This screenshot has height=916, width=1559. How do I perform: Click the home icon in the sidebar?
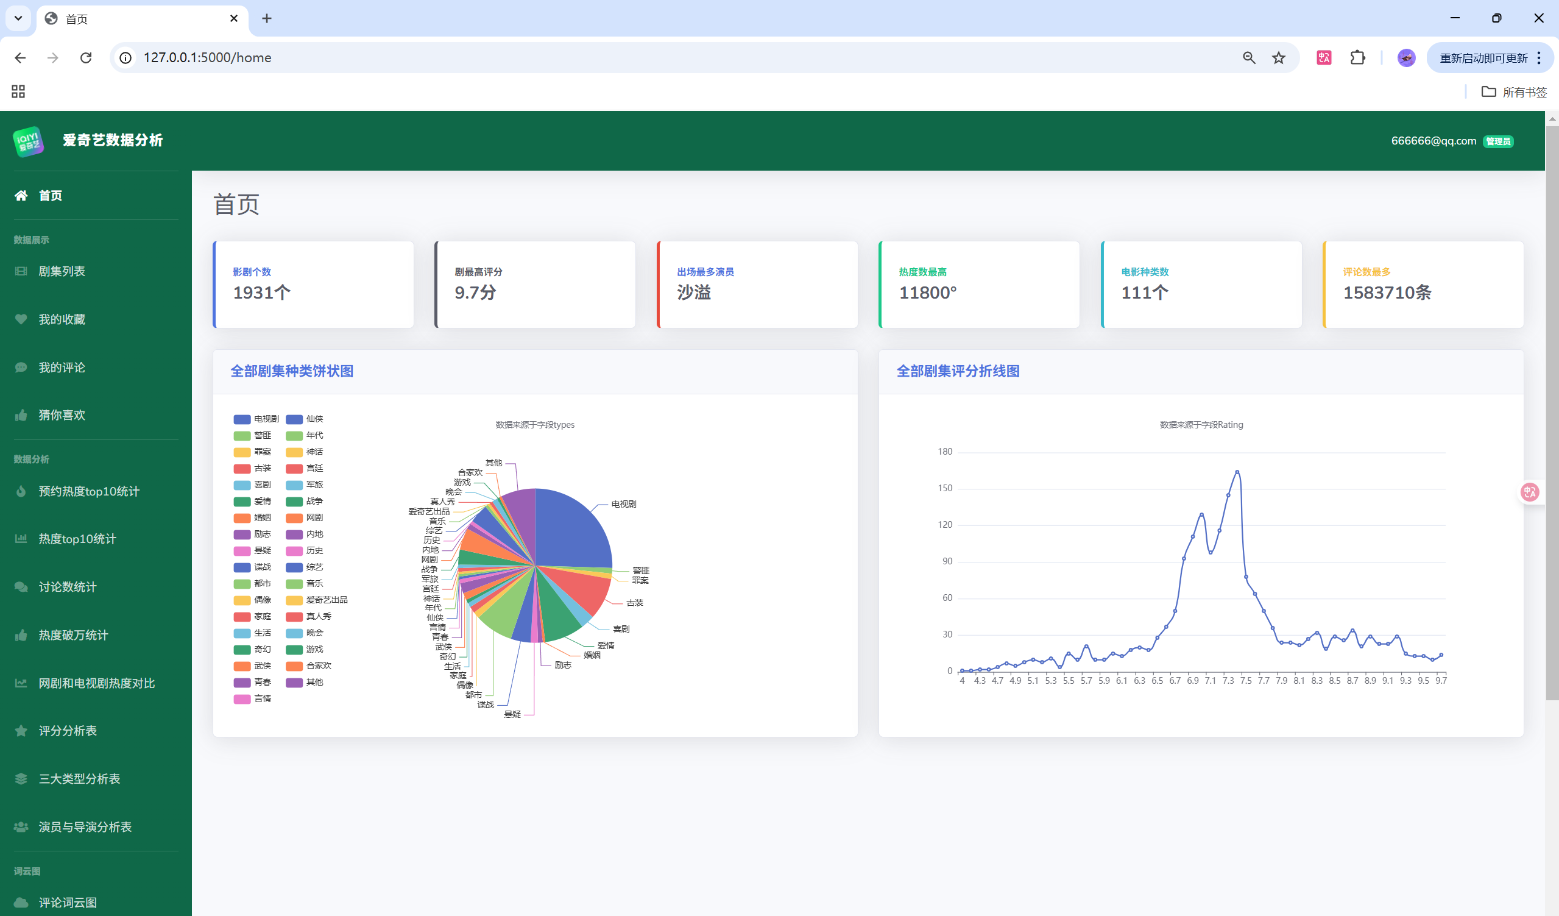pos(21,196)
